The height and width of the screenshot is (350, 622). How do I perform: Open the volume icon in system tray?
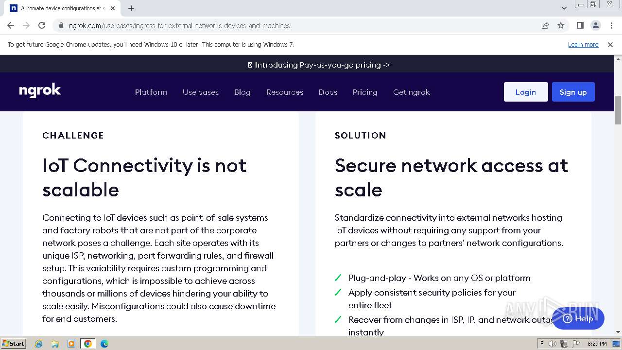point(553,344)
